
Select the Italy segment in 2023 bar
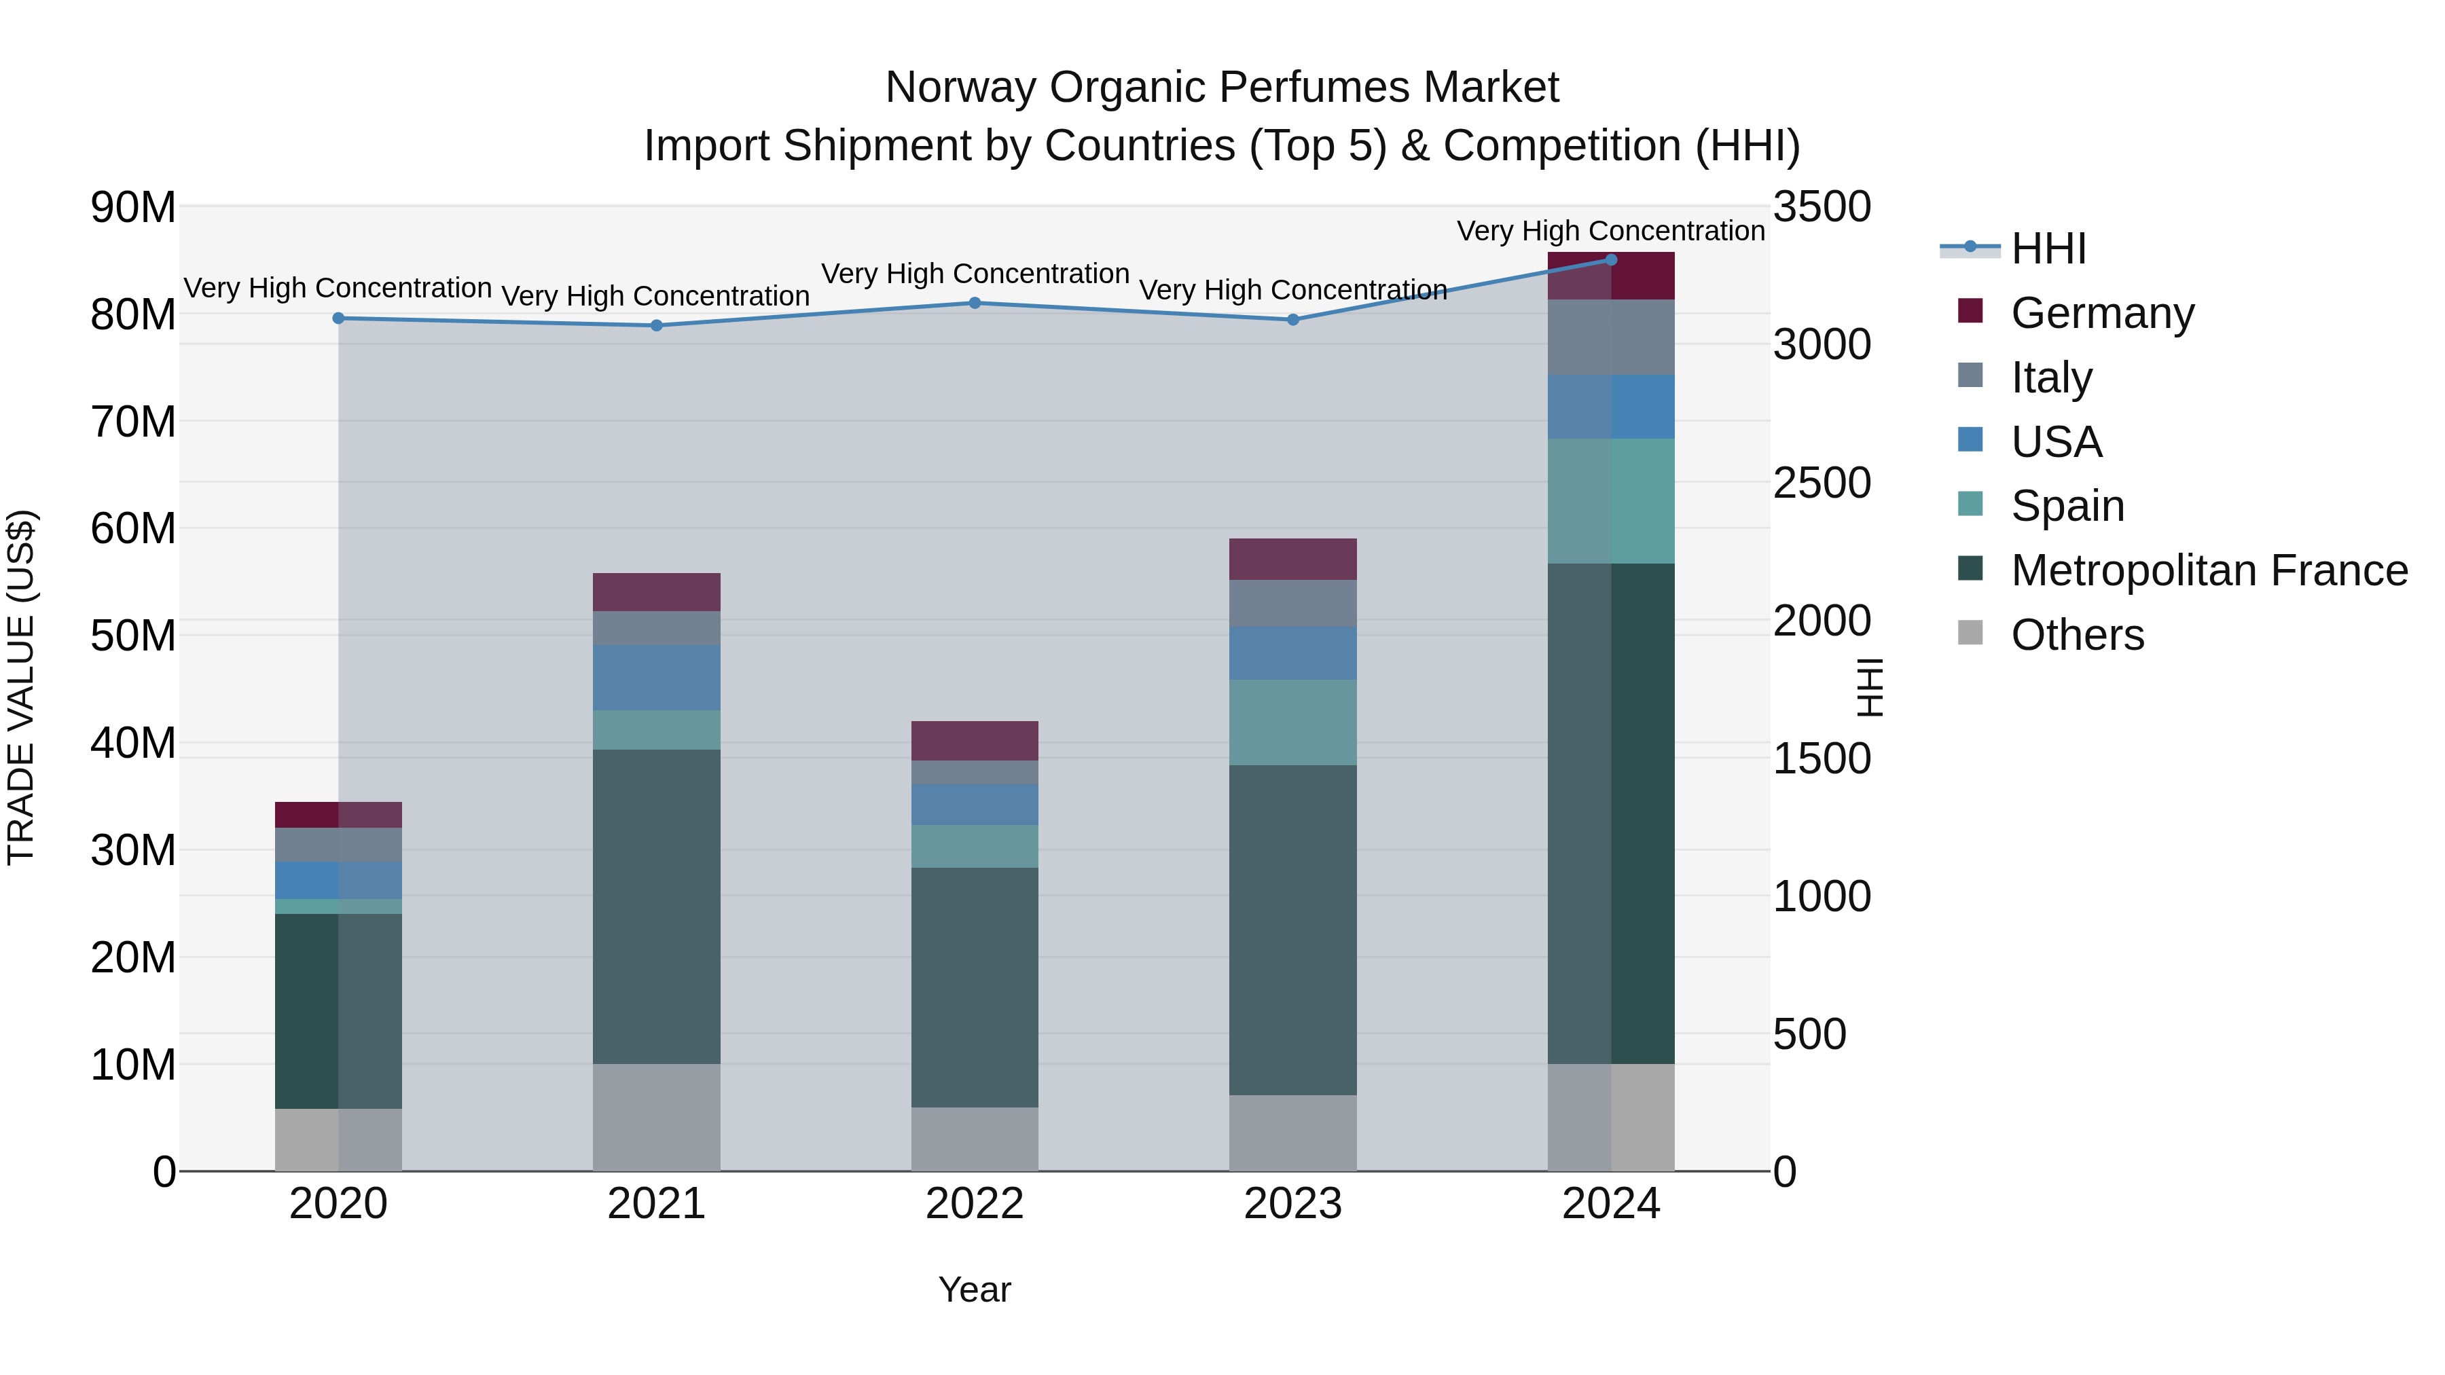1292,604
